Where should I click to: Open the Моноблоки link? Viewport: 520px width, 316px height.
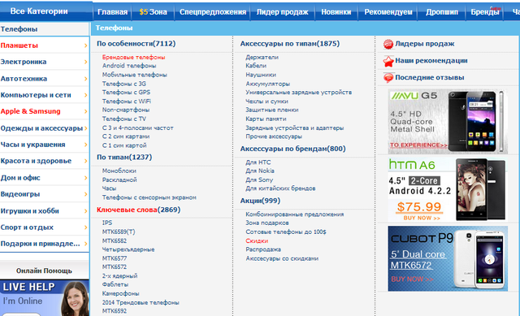pos(119,171)
